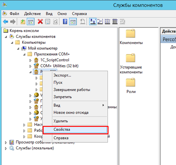Click the Up one level folder icon
176x165 pixels.
coord(23,22)
